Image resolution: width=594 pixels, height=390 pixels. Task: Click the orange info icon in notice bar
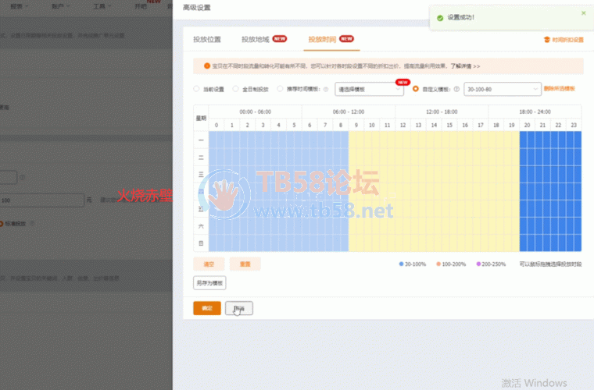(x=207, y=66)
